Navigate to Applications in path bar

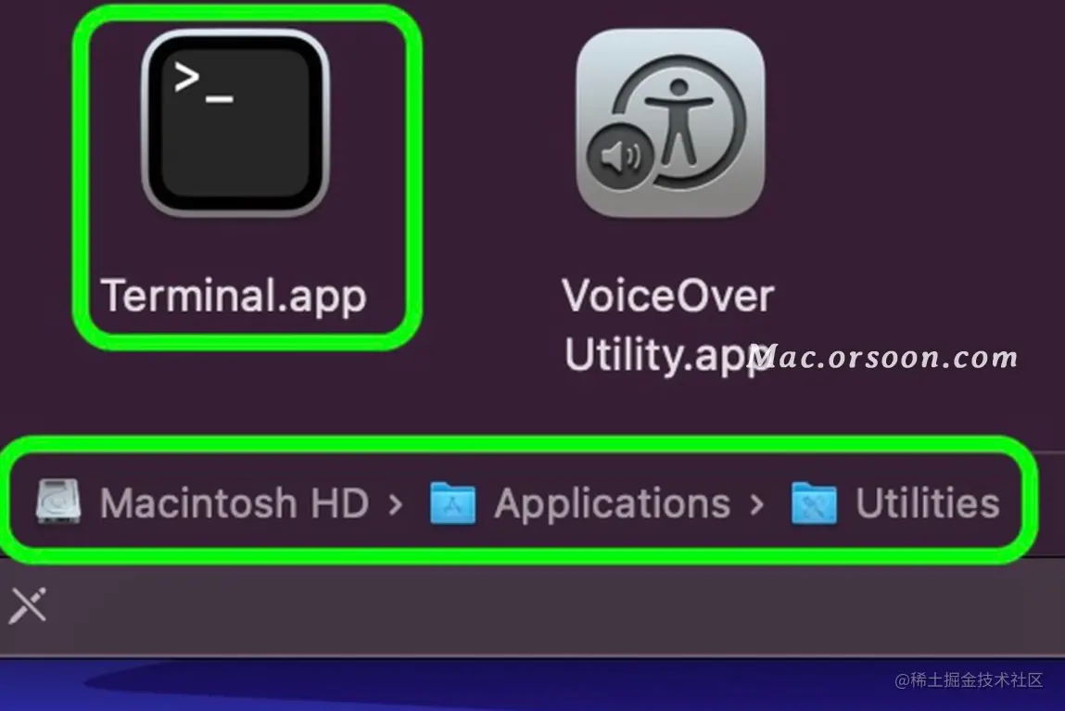(612, 503)
